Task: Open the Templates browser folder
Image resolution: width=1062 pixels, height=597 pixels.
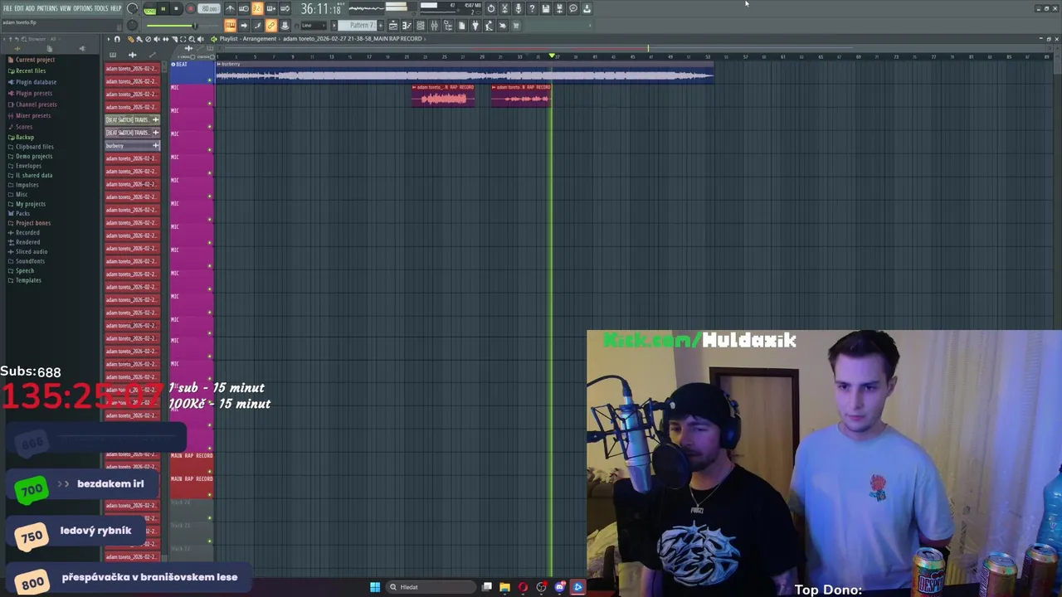Action: [x=28, y=280]
